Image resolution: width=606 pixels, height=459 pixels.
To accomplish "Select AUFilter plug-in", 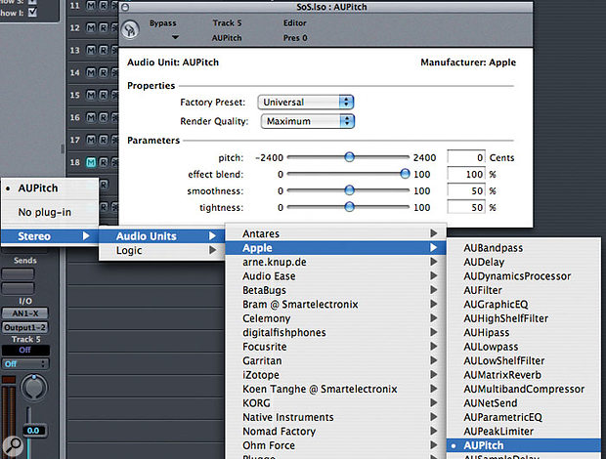I will pos(524,290).
